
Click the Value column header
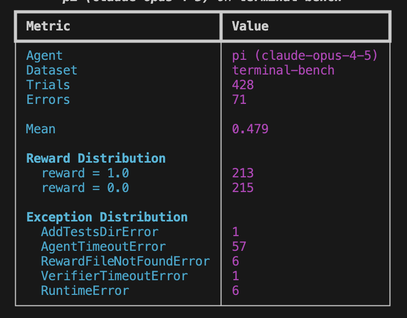pos(250,26)
